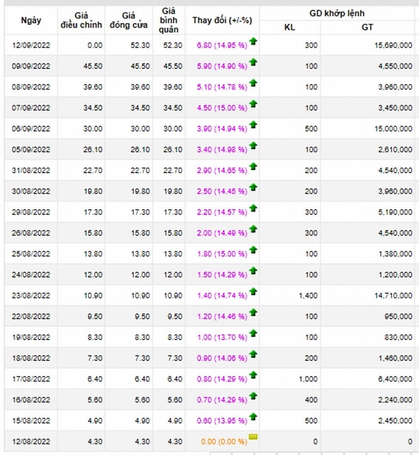Select the GT value 2,240,000
Image resolution: width=419 pixels, height=455 pixels.
(395, 400)
